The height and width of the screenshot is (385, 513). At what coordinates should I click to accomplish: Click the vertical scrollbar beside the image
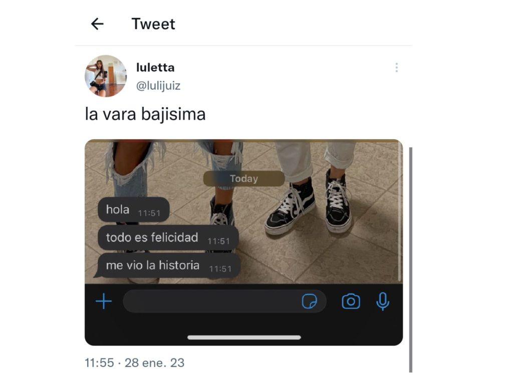(411, 260)
